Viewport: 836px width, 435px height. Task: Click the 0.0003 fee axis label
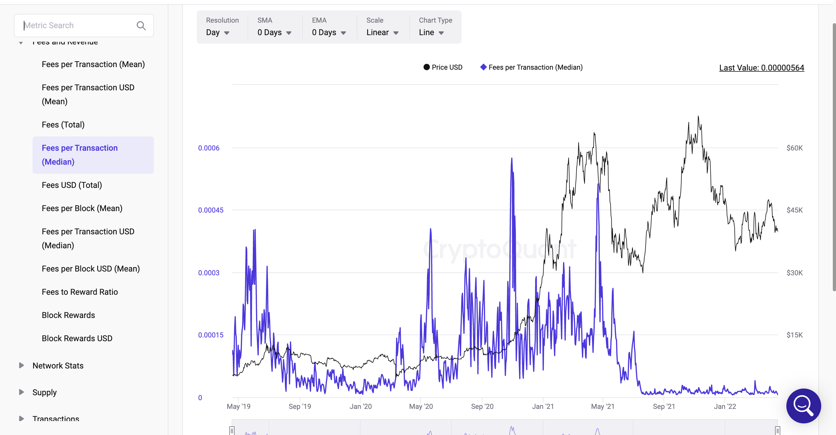pyautogui.click(x=209, y=273)
